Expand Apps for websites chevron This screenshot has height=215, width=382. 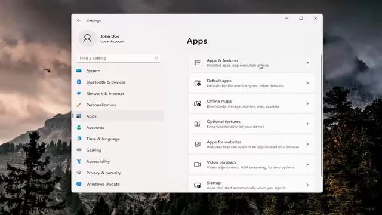(307, 145)
